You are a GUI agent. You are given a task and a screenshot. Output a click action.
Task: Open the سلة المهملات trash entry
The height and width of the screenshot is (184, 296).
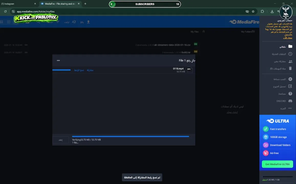(x=278, y=69)
